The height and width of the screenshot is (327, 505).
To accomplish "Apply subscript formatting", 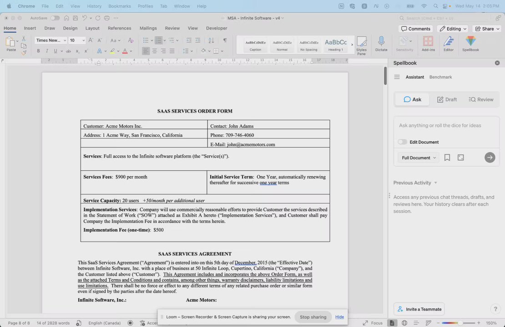I will tap(77, 51).
